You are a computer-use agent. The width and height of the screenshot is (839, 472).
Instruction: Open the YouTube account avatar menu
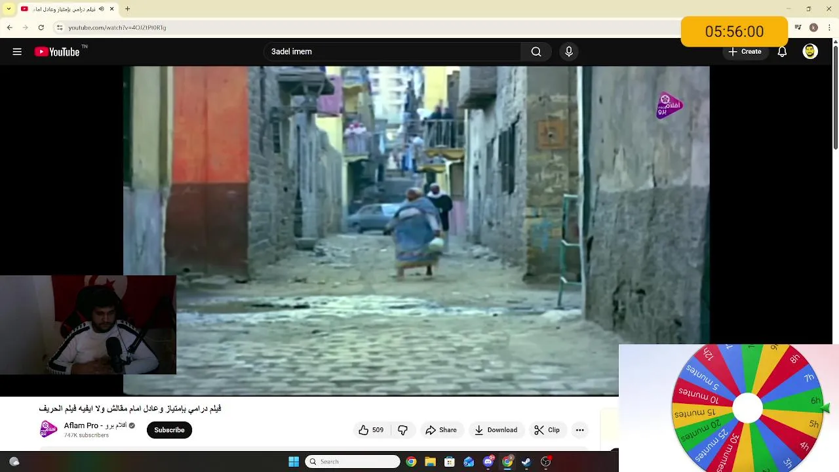click(810, 52)
